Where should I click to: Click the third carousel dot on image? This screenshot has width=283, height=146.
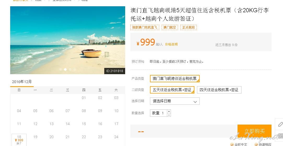(70, 69)
